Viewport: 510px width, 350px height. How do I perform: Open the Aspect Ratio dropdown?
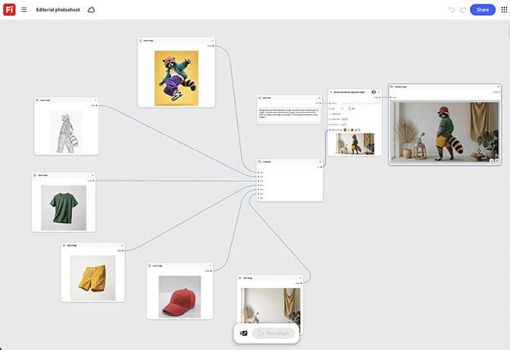(x=345, y=119)
